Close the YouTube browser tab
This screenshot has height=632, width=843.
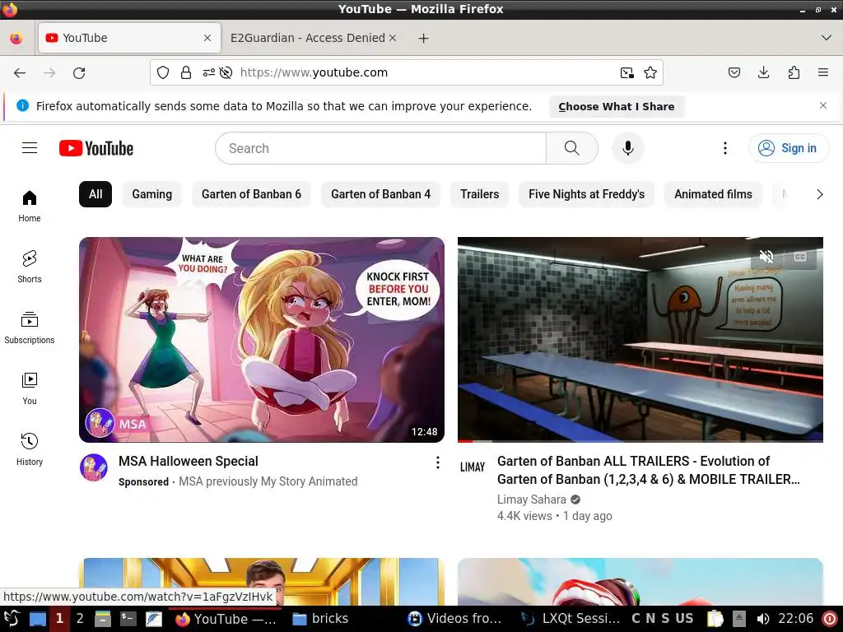pos(207,38)
